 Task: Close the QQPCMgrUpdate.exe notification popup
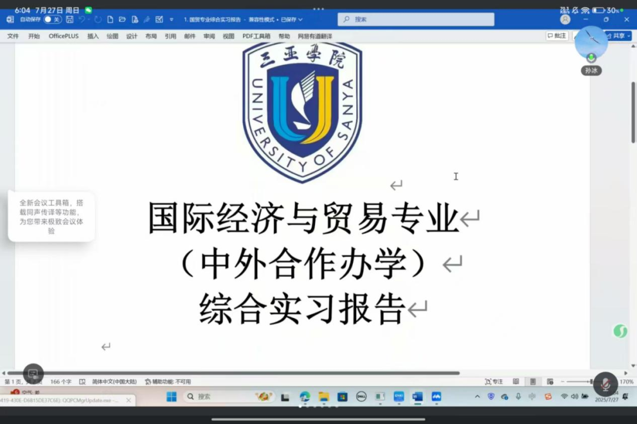click(129, 400)
